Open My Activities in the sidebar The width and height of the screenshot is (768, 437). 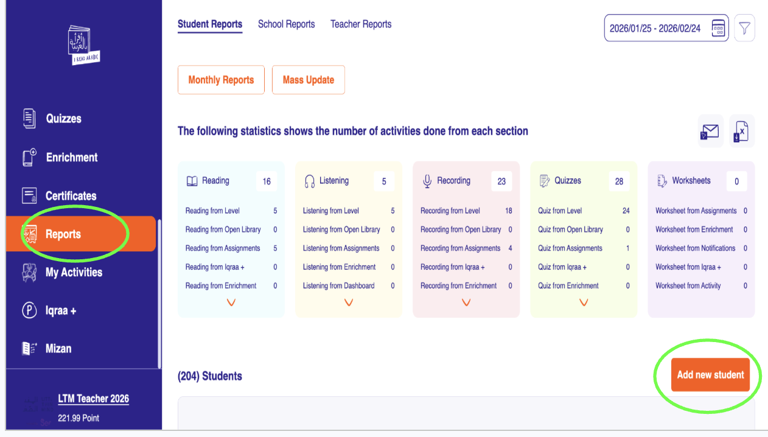coord(74,272)
